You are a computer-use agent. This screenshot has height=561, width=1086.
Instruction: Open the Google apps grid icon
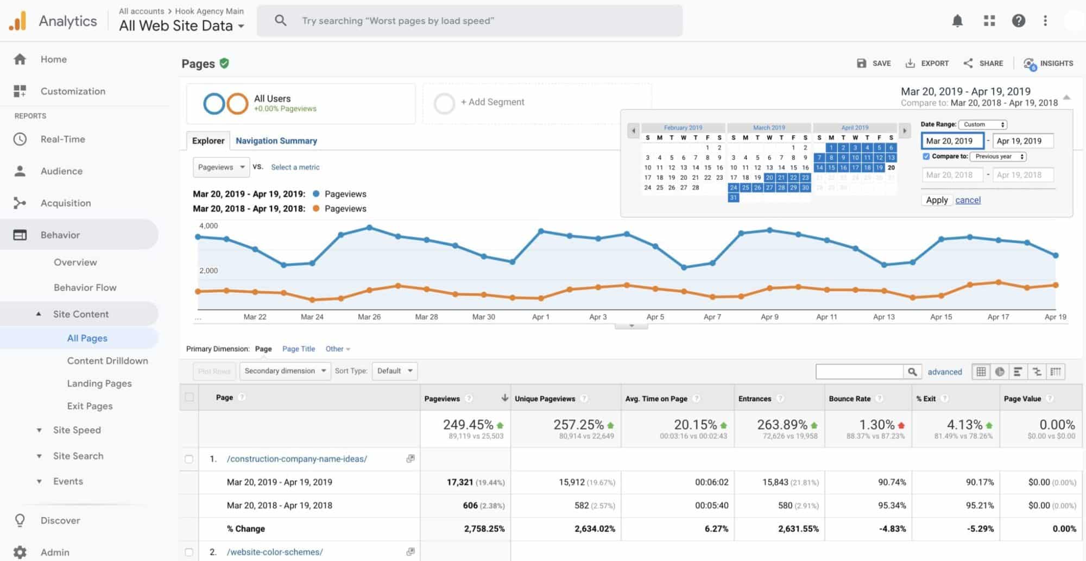pos(989,21)
